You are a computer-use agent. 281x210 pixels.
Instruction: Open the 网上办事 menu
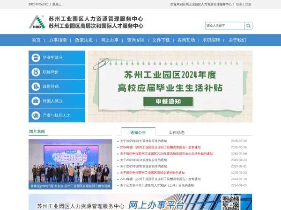[x=110, y=40]
